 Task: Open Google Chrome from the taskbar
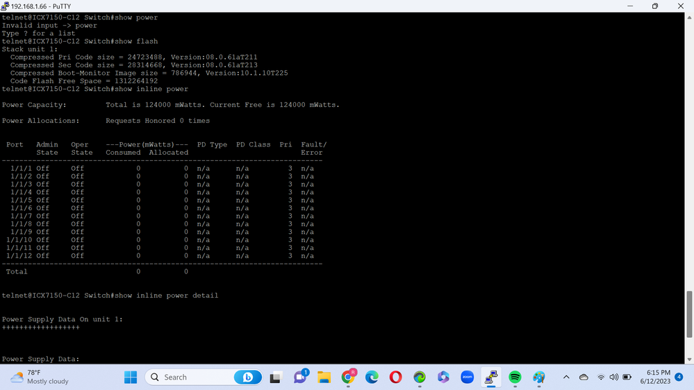[348, 377]
